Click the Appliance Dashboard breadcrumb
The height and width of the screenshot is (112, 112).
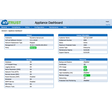(x=15, y=31)
